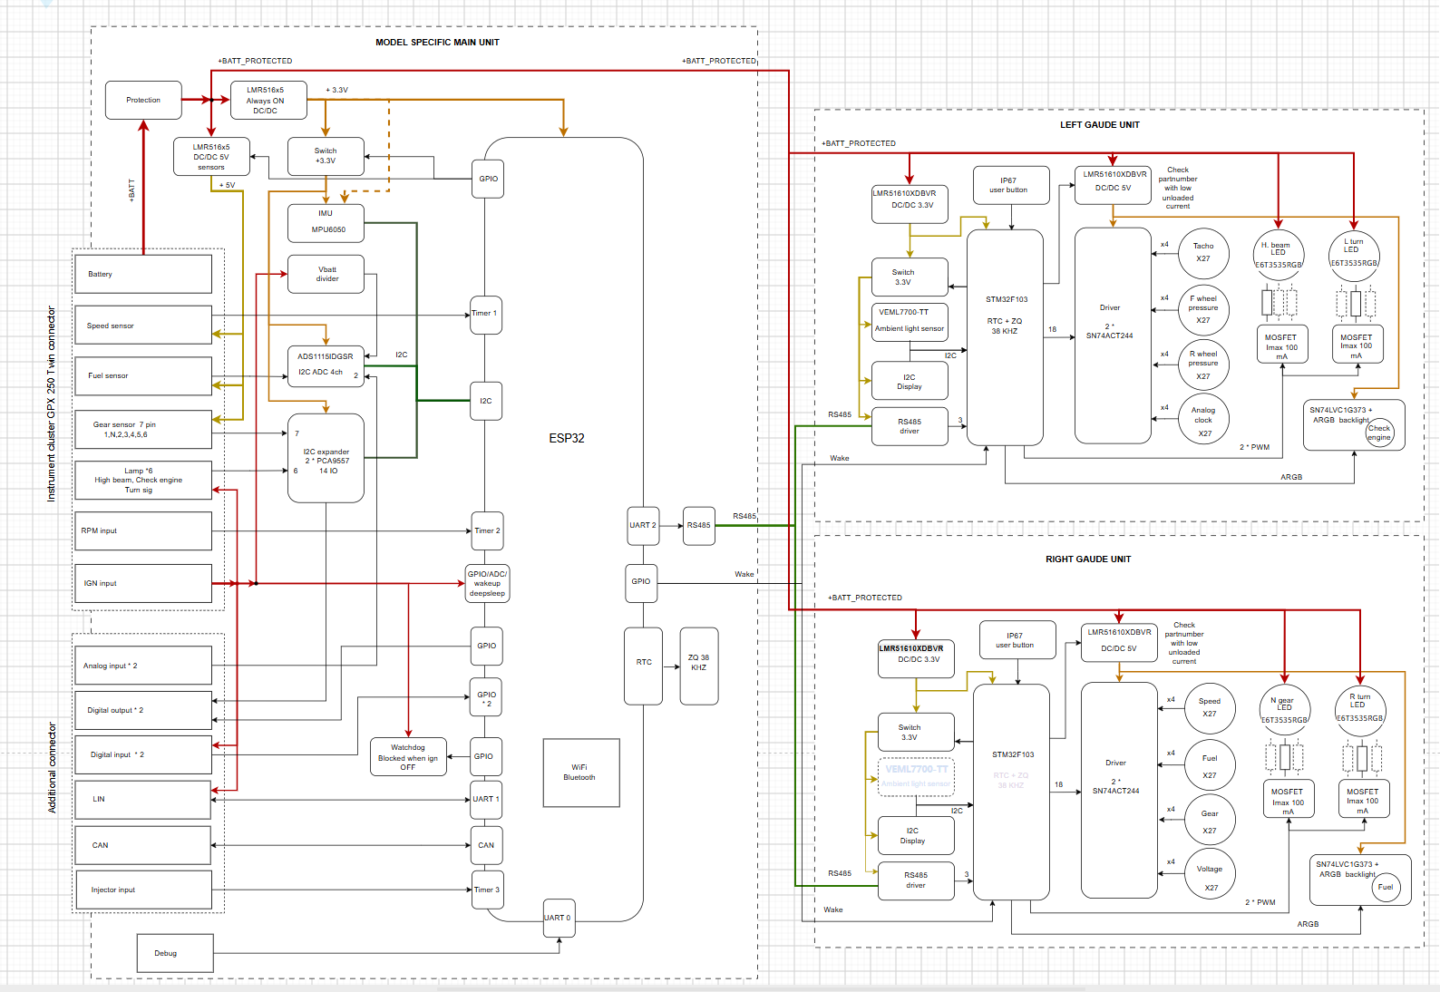Click the ESP32 label
Viewport: 1440px width, 992px height.
[567, 438]
